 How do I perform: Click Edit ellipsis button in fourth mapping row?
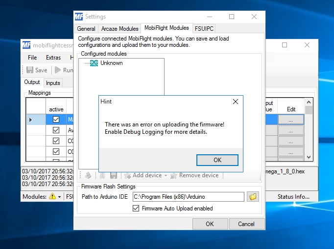coord(291,151)
